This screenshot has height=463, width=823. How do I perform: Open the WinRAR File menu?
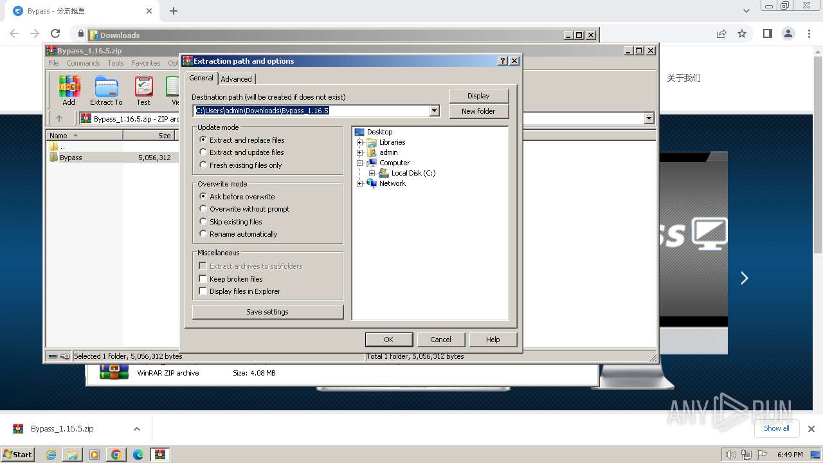pos(53,63)
